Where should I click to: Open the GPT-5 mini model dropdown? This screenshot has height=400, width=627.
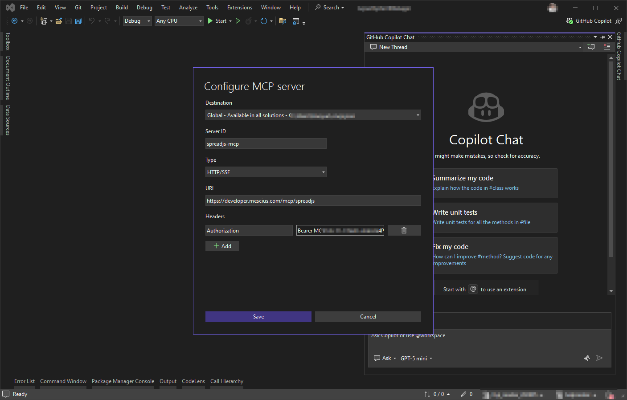coord(416,359)
